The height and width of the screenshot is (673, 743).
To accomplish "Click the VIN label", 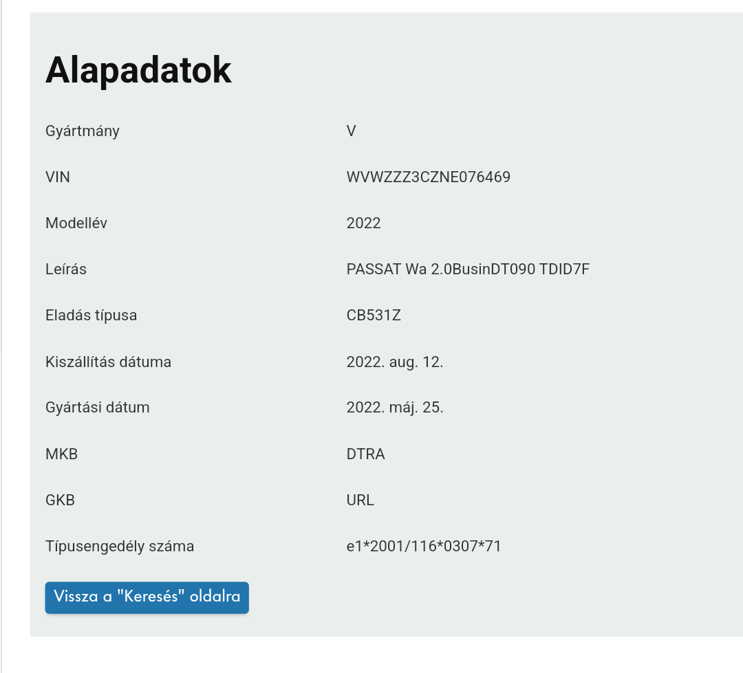I will click(58, 177).
